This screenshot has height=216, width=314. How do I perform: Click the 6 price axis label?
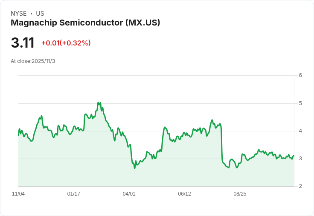300,75
